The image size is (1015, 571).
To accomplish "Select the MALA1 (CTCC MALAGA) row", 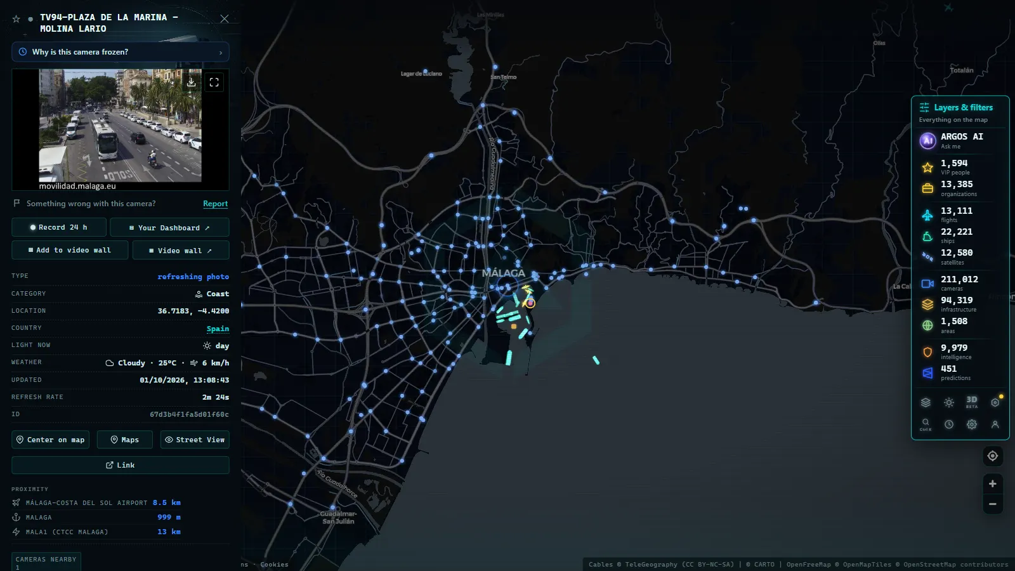I will coord(96,532).
